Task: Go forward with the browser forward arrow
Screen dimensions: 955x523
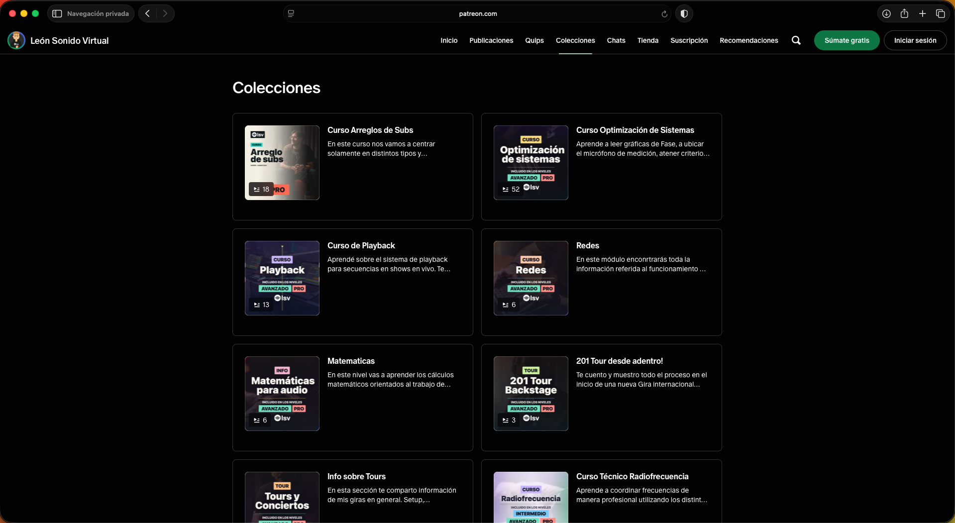Action: (165, 13)
